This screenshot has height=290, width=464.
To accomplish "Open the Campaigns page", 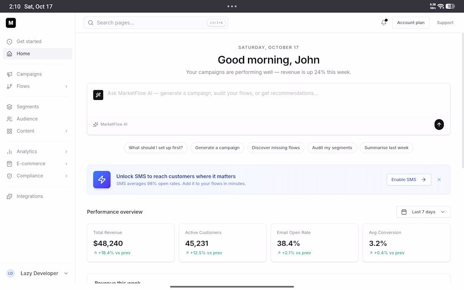I will pos(38,74).
